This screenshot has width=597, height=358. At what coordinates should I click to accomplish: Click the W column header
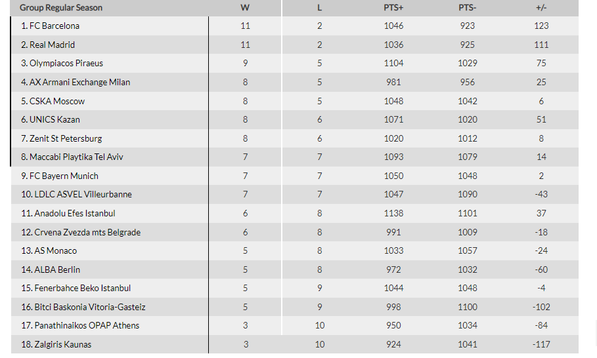(x=245, y=8)
